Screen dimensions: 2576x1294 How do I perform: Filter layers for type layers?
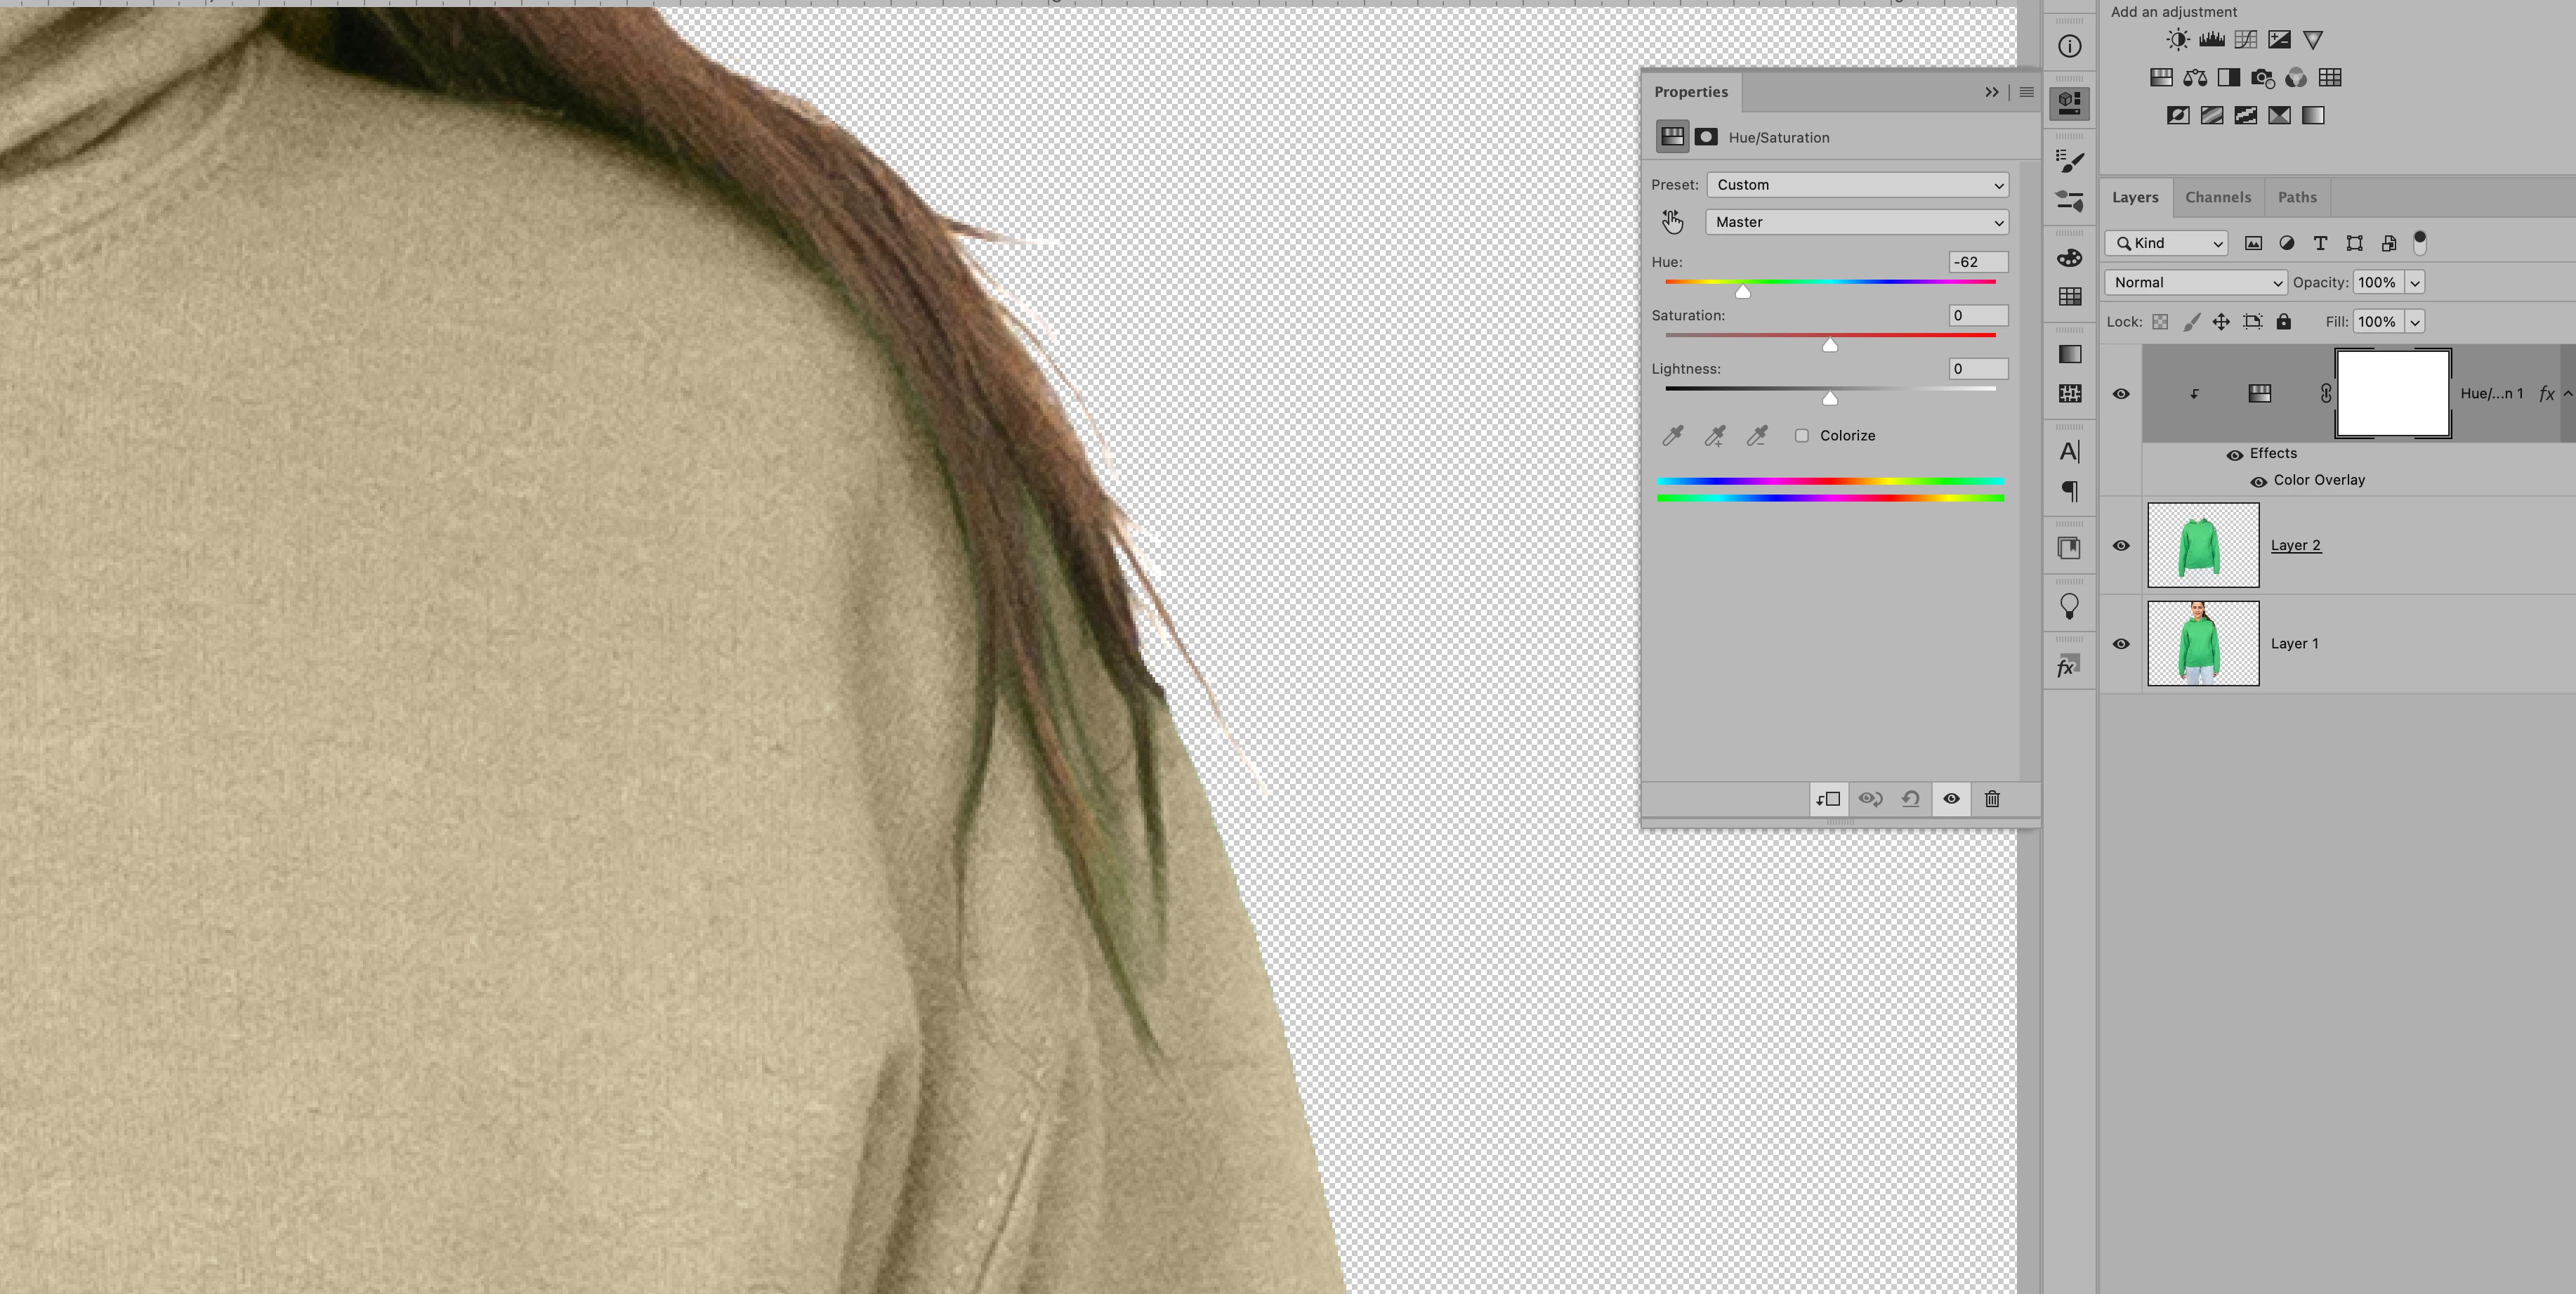2320,243
